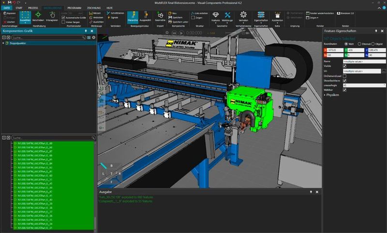
Task: Select the Messen measure tool
Action: click(x=95, y=14)
